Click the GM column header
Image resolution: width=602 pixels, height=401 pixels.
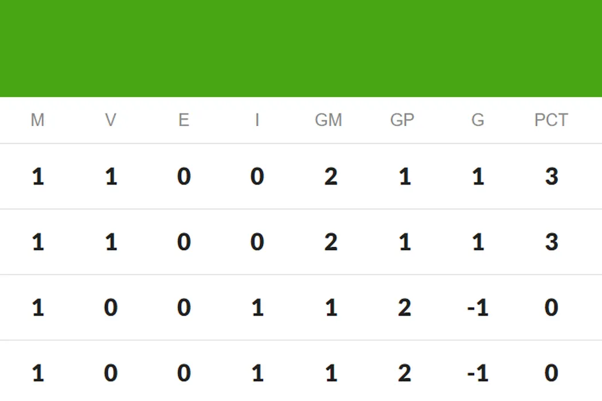pyautogui.click(x=329, y=120)
